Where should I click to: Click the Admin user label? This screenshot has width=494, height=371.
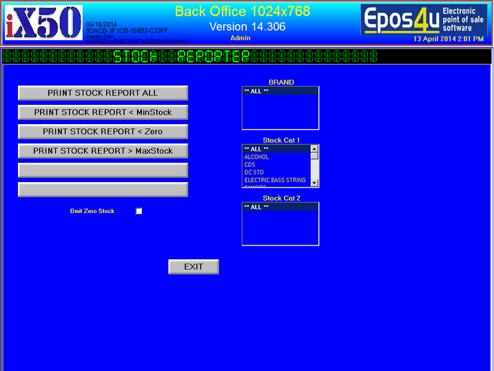pyautogui.click(x=240, y=38)
